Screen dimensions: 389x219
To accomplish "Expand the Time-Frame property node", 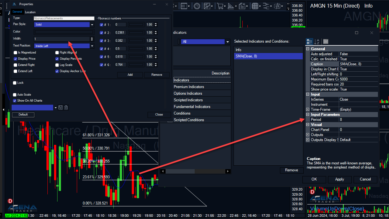I will [308, 109].
